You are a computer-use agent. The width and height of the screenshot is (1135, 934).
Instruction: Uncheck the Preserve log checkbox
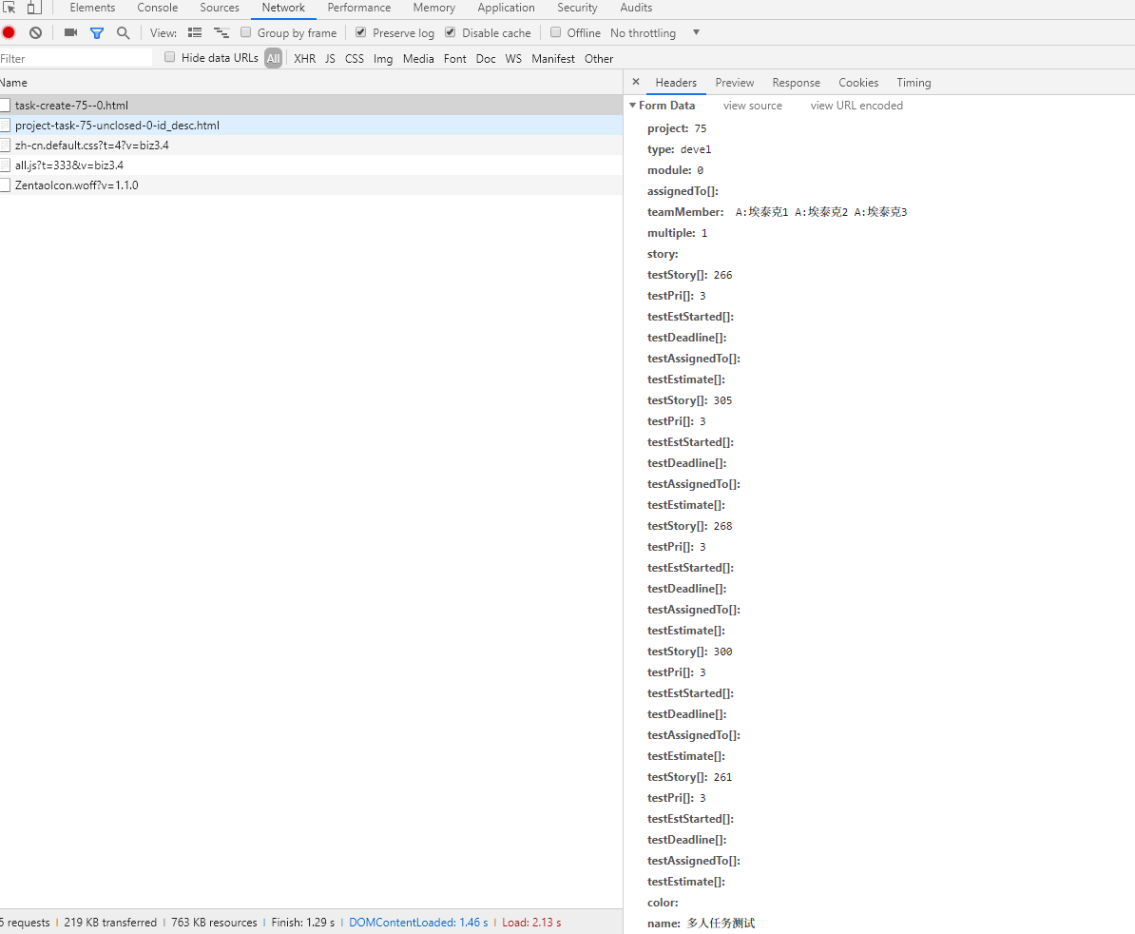(361, 32)
